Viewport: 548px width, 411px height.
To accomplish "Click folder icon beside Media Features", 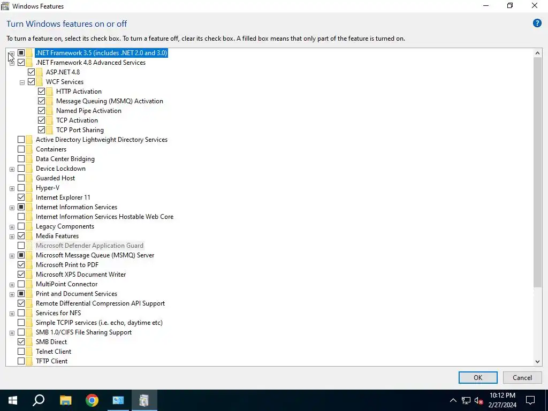I will [29, 236].
